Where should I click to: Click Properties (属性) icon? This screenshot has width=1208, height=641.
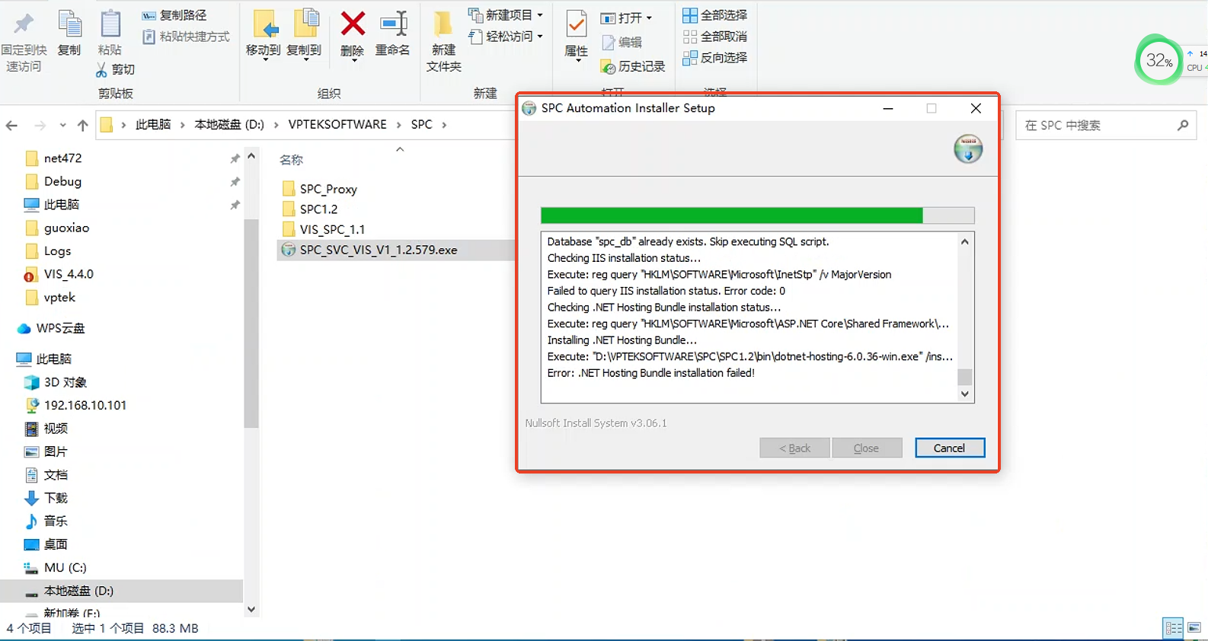click(577, 25)
